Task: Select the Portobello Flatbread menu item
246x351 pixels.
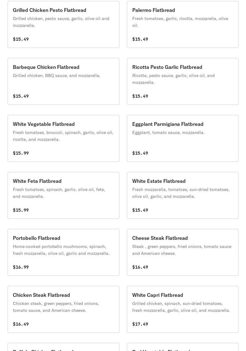Action: (x=63, y=252)
